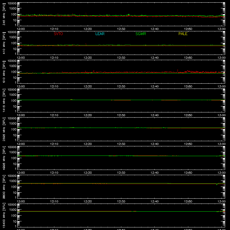The height and width of the screenshot is (230, 230).
Task: Select the 2695 MHz [SFU] axis title
Action: coord(4,129)
